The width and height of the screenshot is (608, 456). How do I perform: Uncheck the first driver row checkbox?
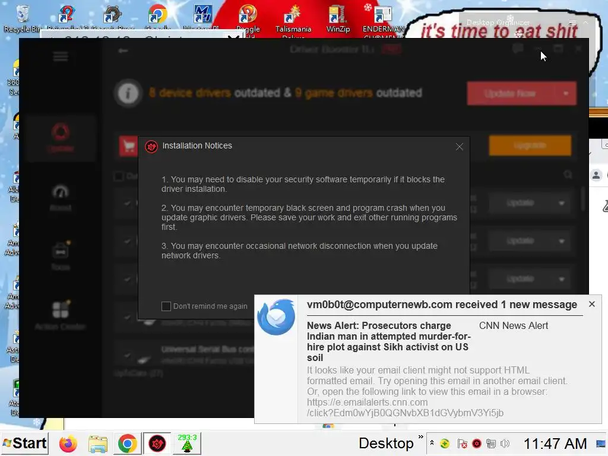[x=127, y=203]
